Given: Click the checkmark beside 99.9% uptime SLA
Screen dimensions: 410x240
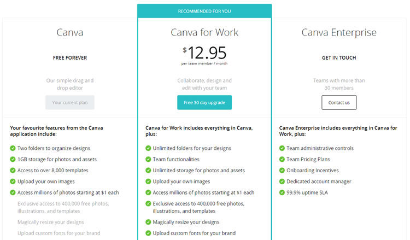Looking at the screenshot, I should [x=282, y=192].
